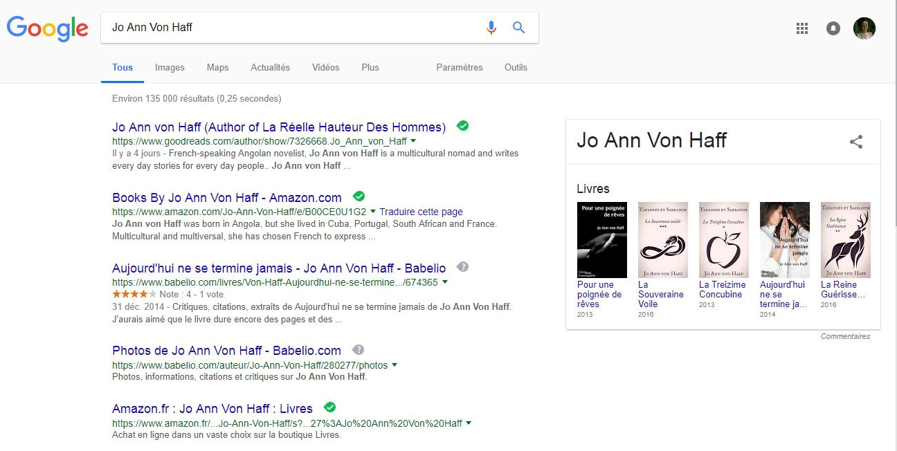
Task: Select the Tous tab
Action: pos(123,67)
